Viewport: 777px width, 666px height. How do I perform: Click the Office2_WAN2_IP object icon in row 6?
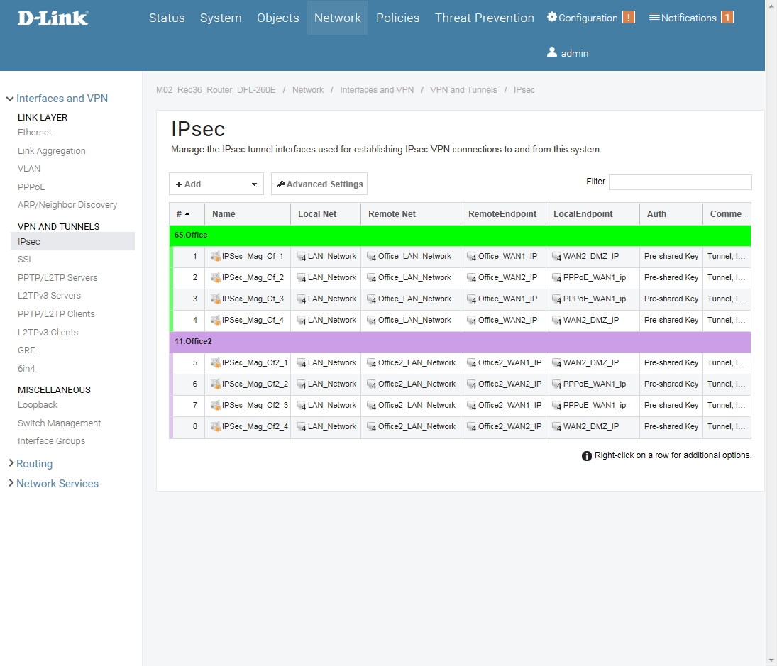(471, 384)
